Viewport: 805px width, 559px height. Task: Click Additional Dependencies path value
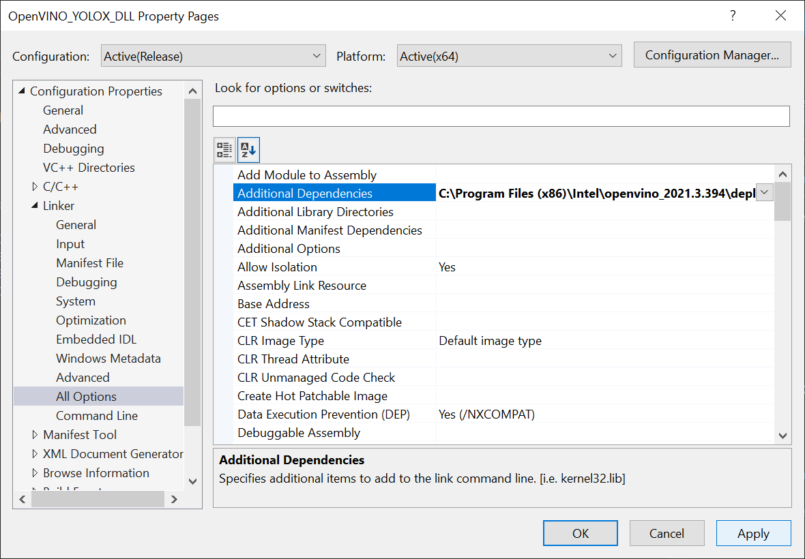click(596, 193)
